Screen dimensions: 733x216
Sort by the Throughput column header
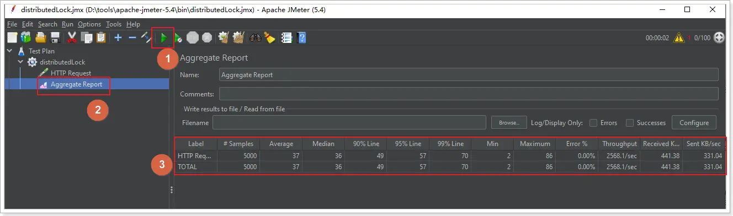tap(619, 144)
